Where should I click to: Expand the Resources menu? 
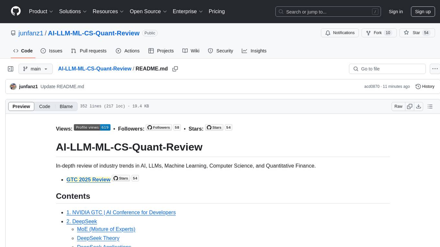(x=108, y=11)
